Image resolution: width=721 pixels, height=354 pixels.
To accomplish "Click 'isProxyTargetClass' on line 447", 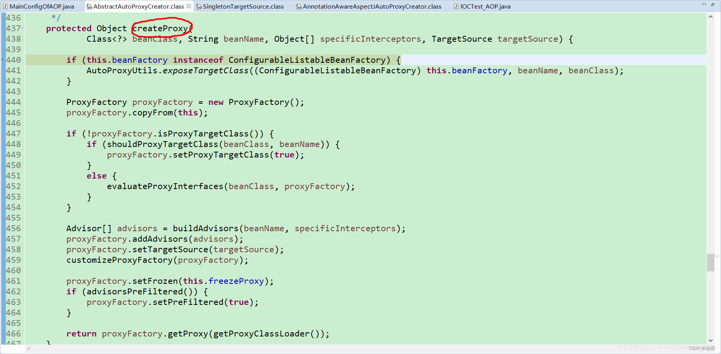I will pos(203,134).
